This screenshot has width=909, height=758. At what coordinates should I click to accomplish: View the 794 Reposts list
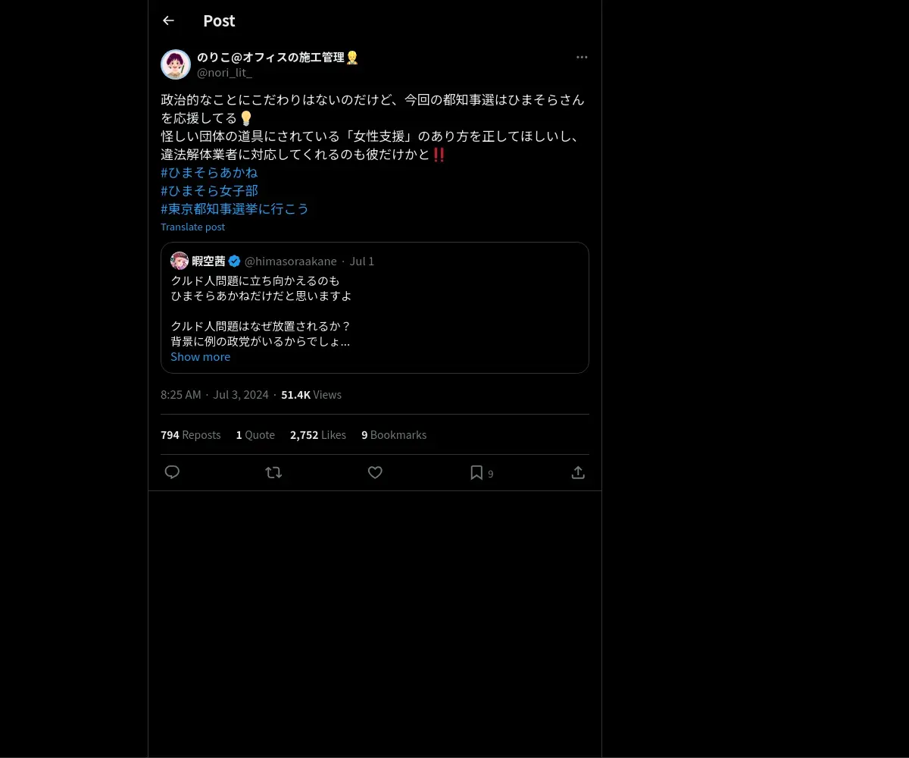click(191, 434)
